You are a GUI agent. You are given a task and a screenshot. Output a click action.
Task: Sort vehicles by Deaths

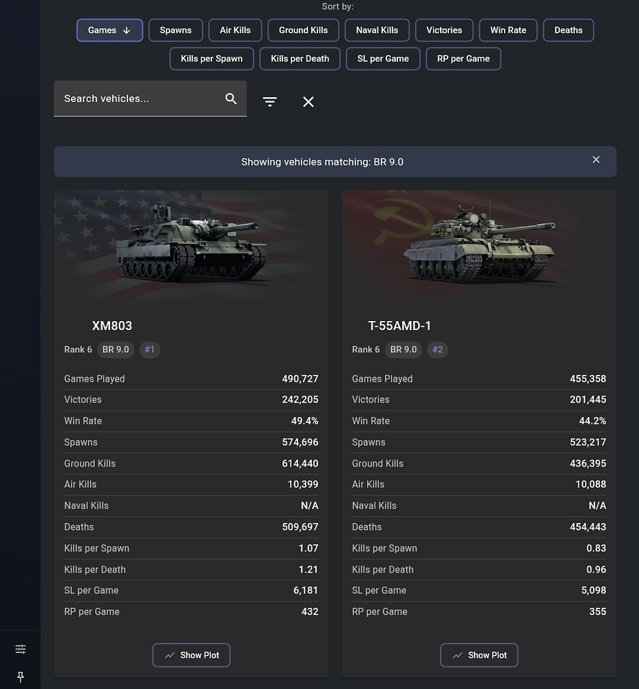[569, 30]
